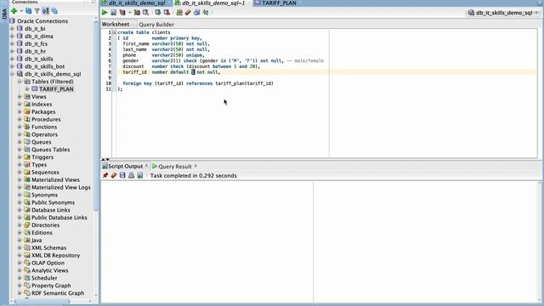Open the Script Output tab

coord(125,167)
